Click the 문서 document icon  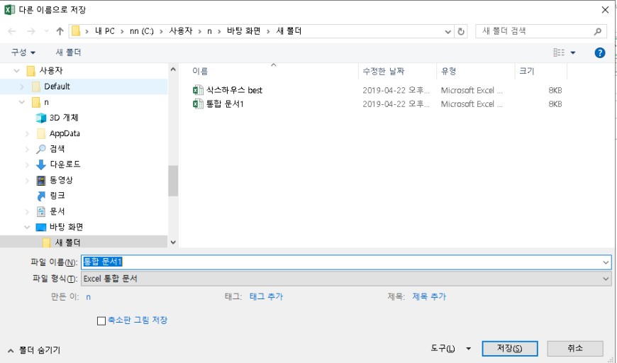41,211
